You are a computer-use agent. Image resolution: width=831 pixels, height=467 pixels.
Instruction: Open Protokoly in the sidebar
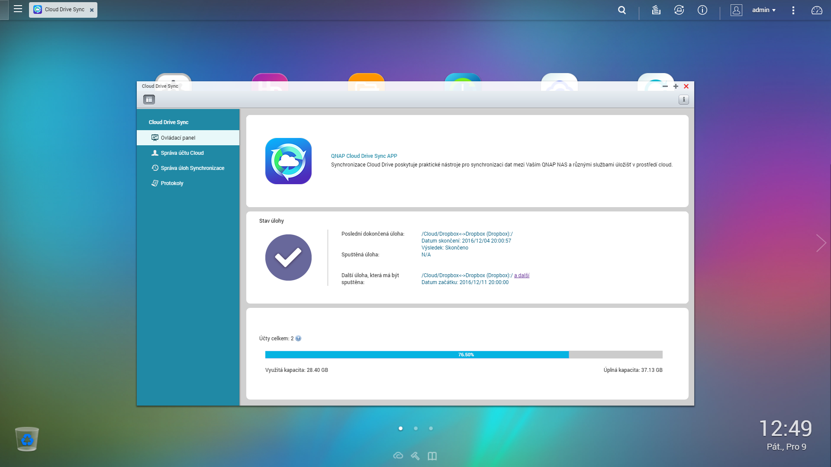point(172,183)
